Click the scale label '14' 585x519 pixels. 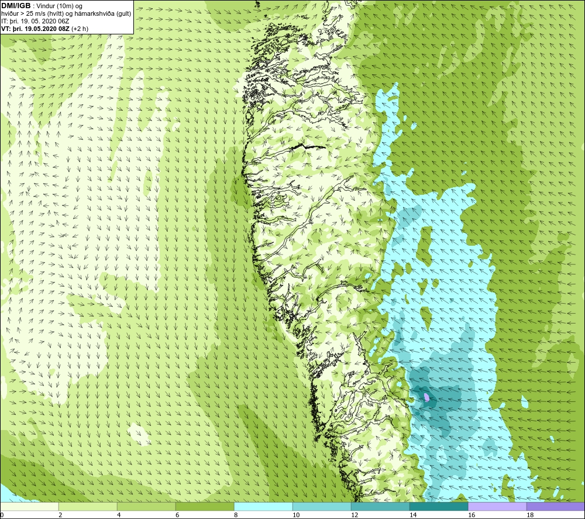tap(413, 515)
